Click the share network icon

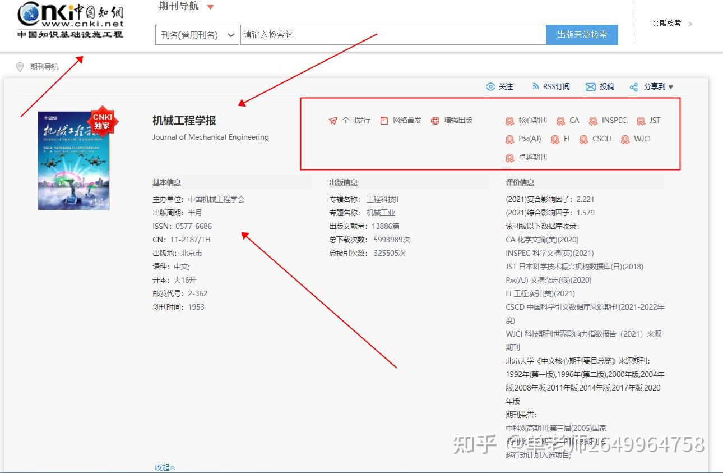(634, 87)
